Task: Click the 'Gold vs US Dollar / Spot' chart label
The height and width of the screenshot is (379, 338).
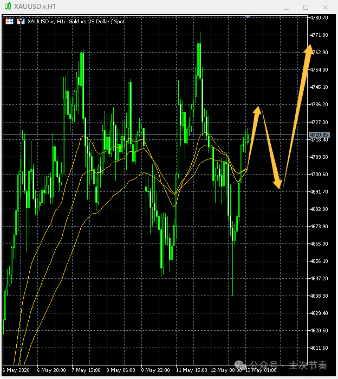Action: 96,22
